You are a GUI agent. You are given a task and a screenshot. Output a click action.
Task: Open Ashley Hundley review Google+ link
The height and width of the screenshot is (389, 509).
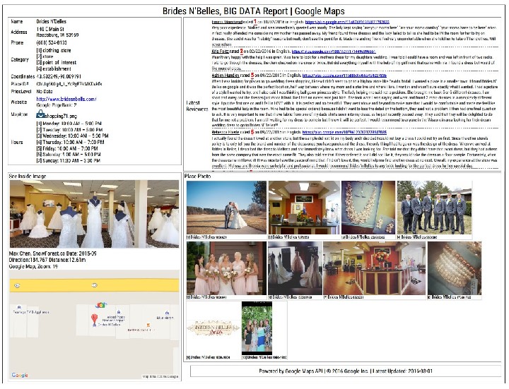point(344,76)
